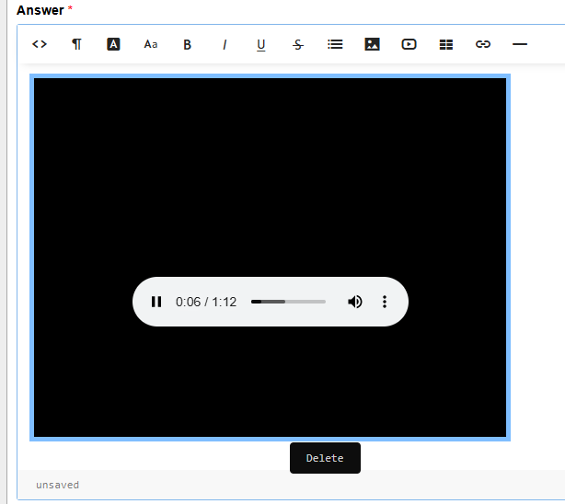Click the insert table icon
Image resolution: width=565 pixels, height=504 pixels.
tap(446, 44)
